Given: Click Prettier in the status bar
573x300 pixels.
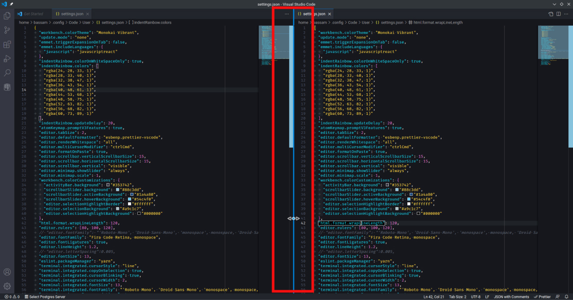Looking at the screenshot, I should tap(542, 297).
